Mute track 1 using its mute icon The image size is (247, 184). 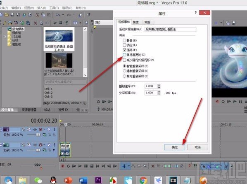pyautogui.click(x=49, y=129)
